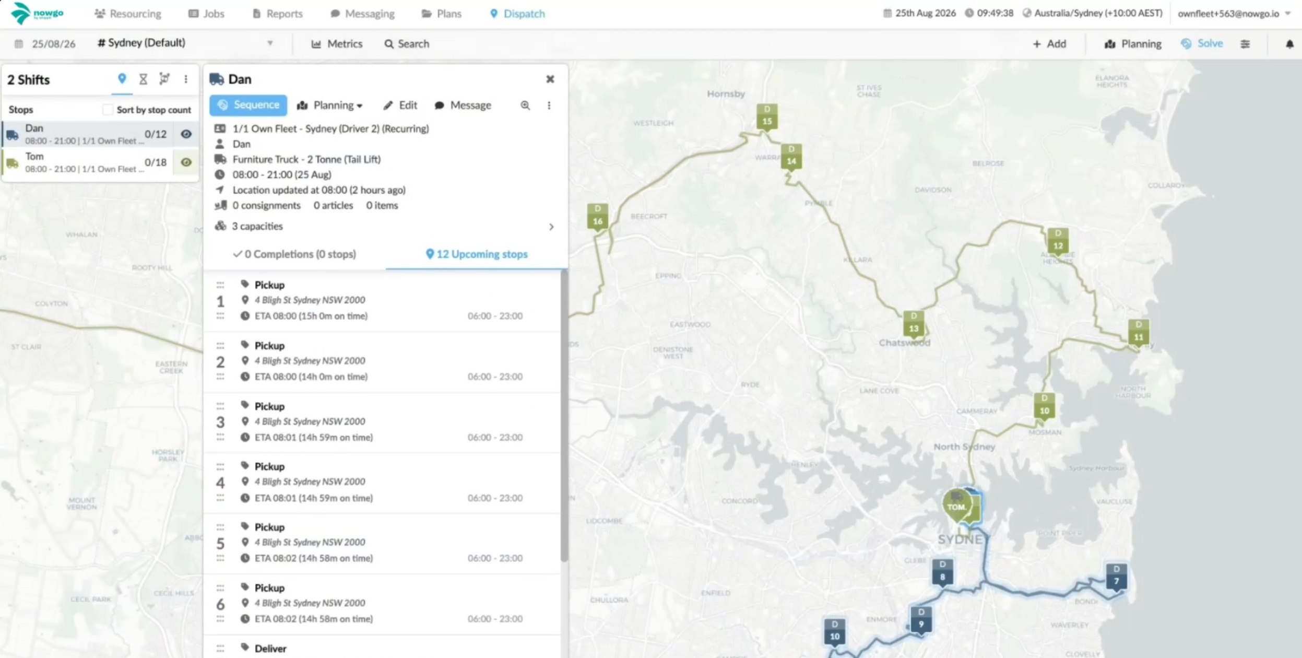Click stop 4 ETA 08:01 text
The image size is (1302, 658).
coord(314,498)
